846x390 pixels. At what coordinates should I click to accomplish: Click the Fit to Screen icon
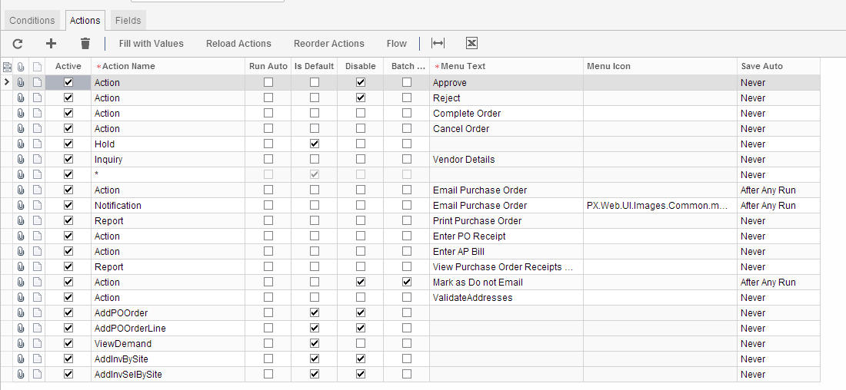point(438,44)
